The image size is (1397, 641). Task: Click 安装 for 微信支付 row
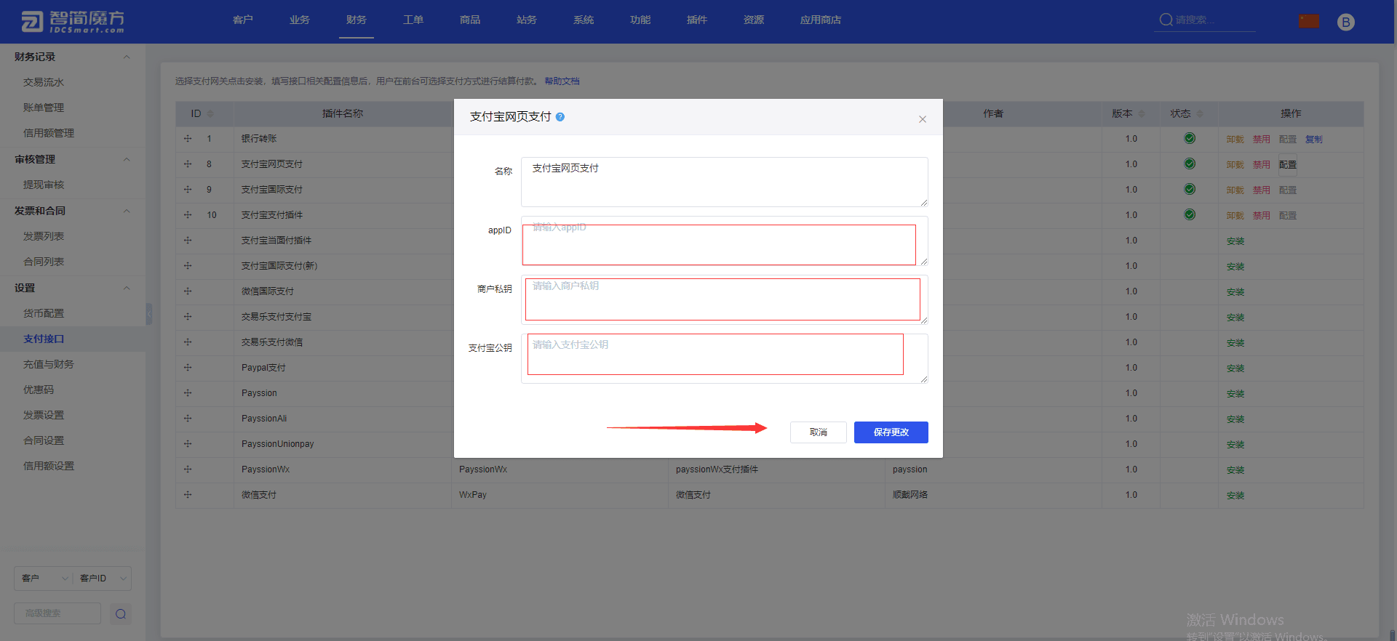pos(1235,496)
